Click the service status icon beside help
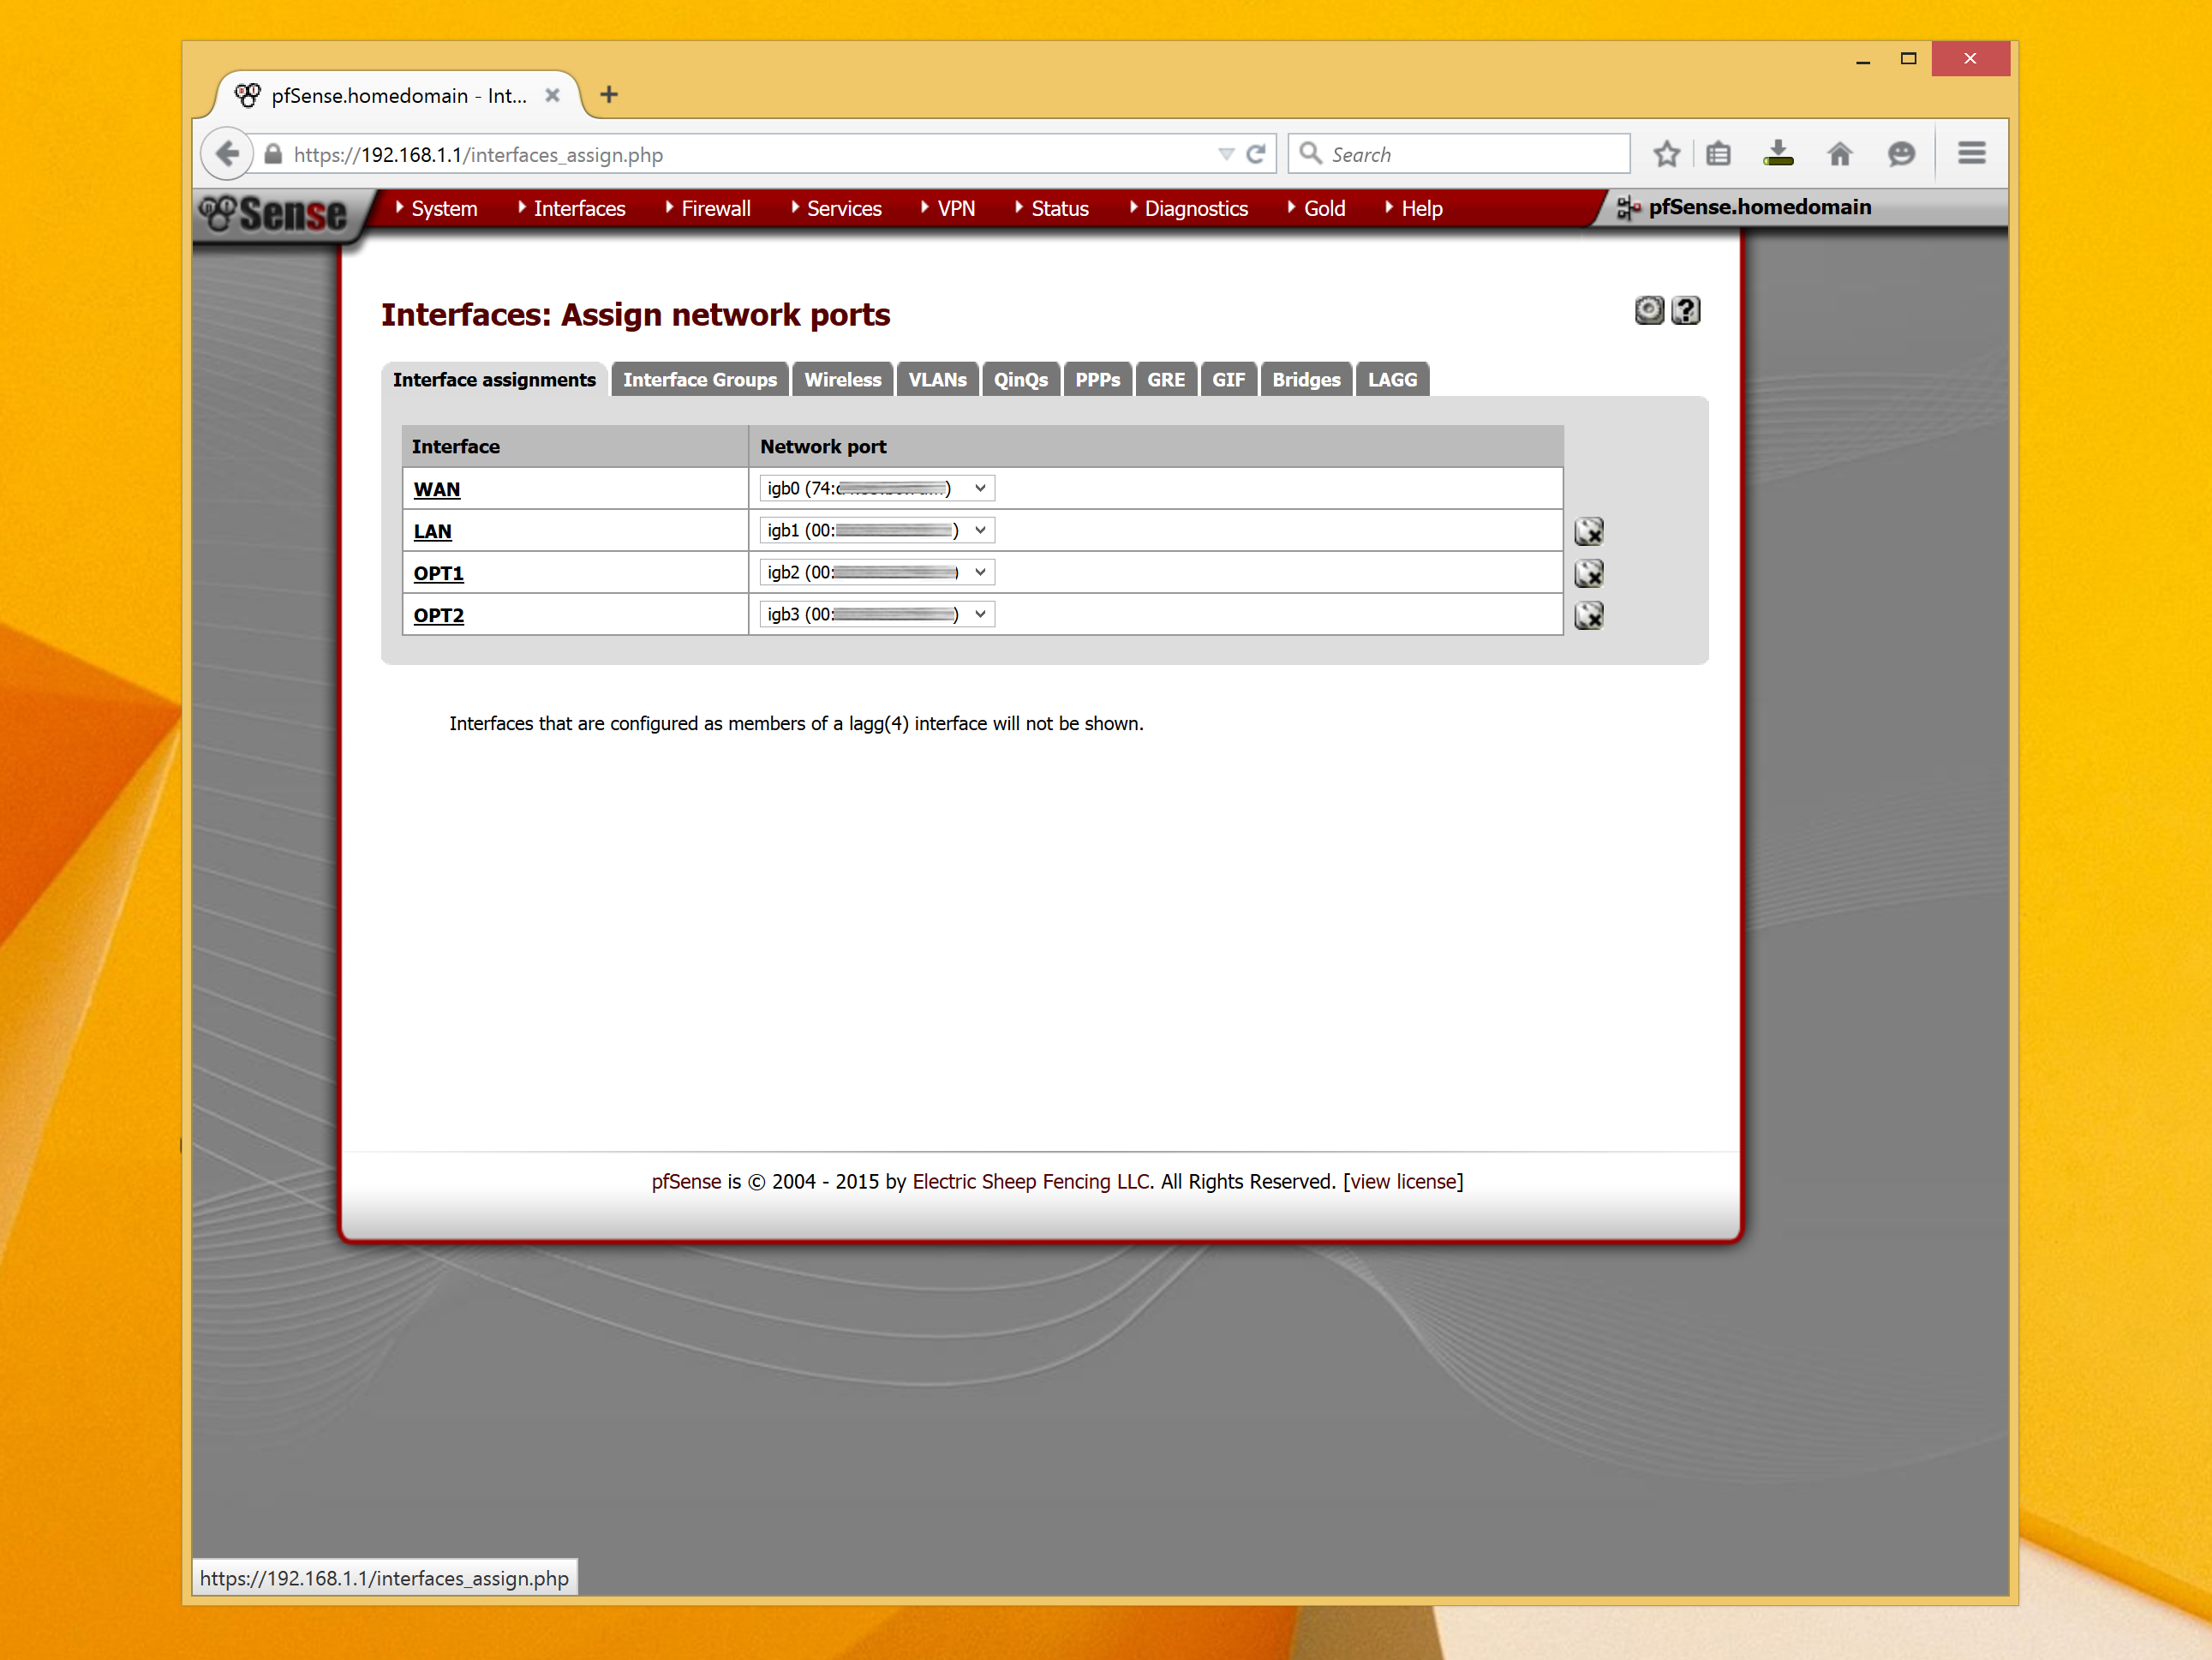 tap(1650, 310)
